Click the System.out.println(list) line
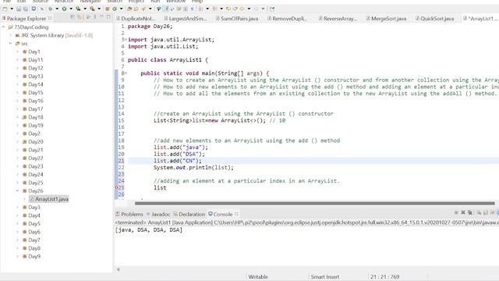Screen dimensions: 499x281 click(193, 168)
